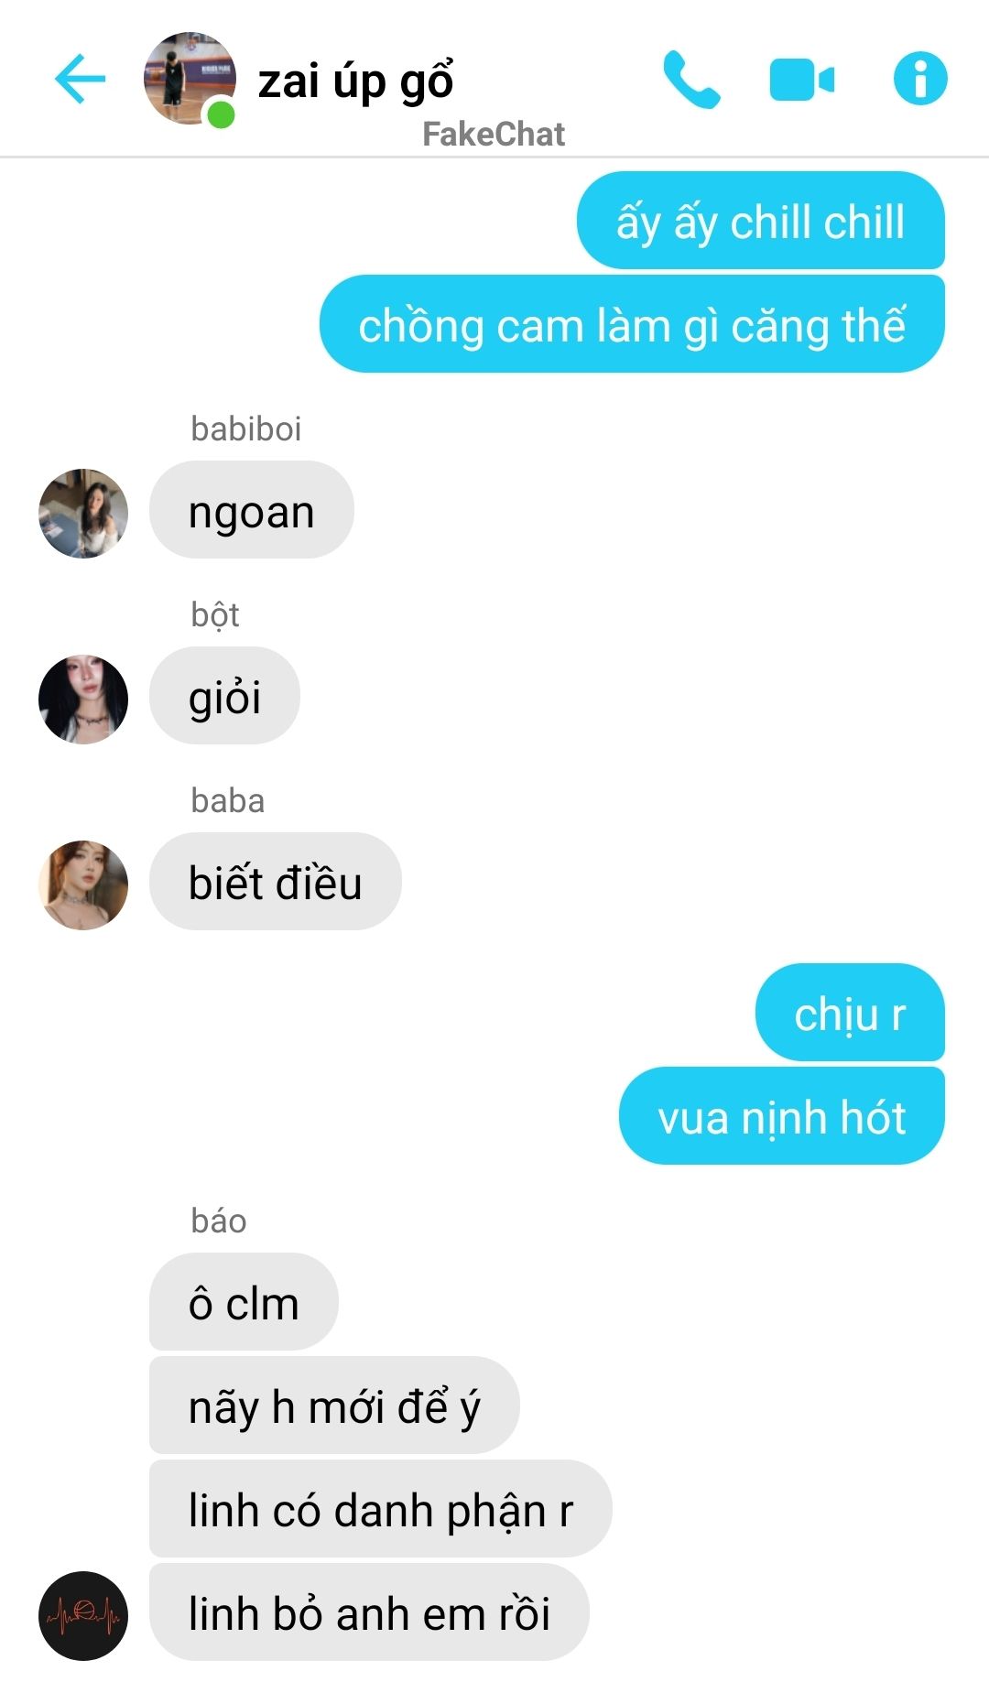Viewport: 989px width, 1693px height.
Task: Tap the group name 'zai úp gổ'
Action: [355, 81]
